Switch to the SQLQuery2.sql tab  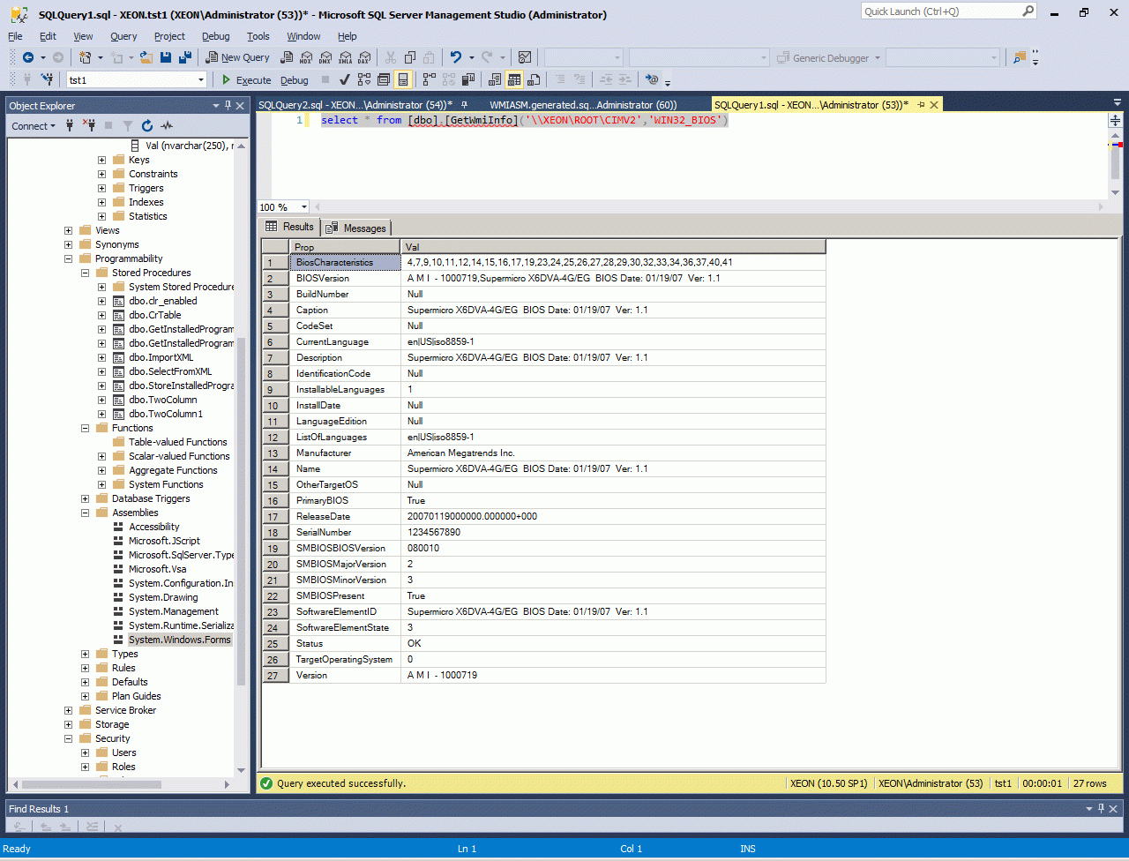pyautogui.click(x=355, y=104)
